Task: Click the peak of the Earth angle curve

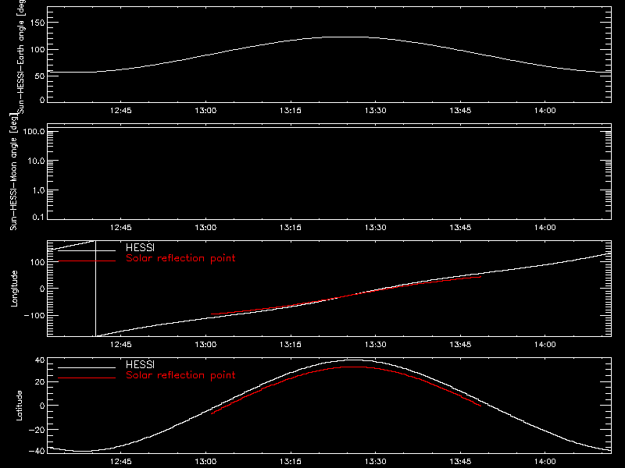Action: click(345, 37)
